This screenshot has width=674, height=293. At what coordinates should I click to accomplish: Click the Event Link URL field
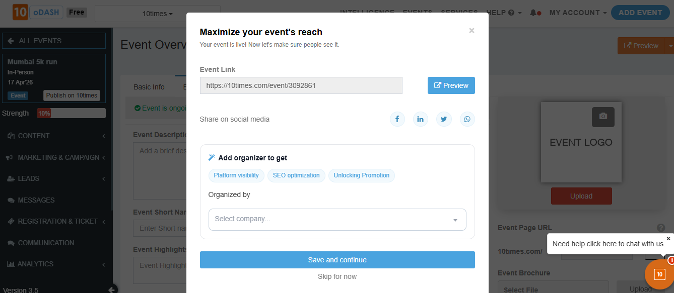(301, 85)
